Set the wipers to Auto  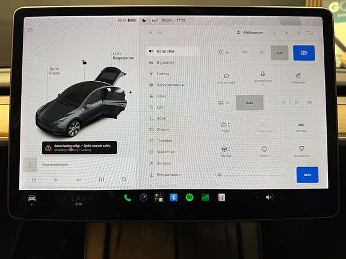point(250,103)
